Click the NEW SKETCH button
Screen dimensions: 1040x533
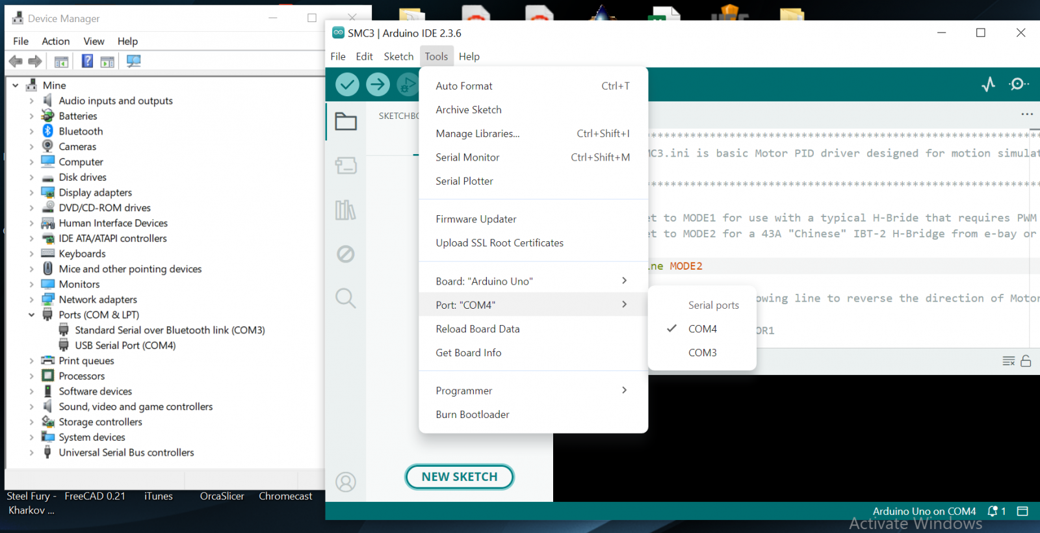[x=460, y=476]
